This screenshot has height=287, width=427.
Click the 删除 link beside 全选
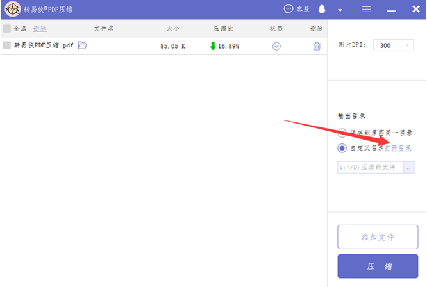[x=40, y=29]
